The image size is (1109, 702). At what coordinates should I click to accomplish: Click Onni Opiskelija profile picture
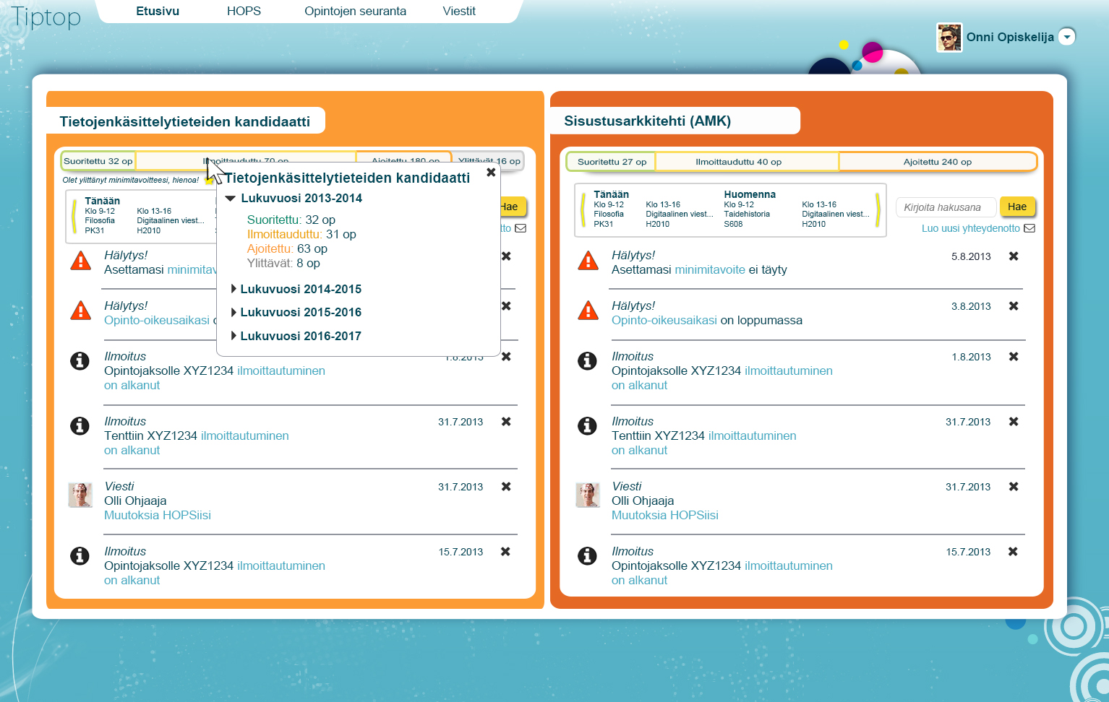pyautogui.click(x=949, y=38)
